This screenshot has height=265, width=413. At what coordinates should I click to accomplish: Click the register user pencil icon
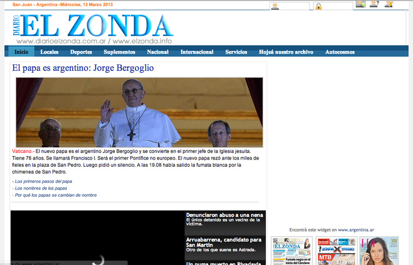pyautogui.click(x=389, y=5)
